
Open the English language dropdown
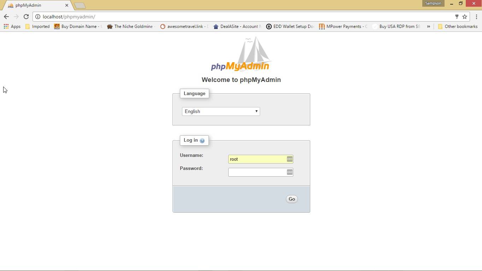pyautogui.click(x=221, y=111)
